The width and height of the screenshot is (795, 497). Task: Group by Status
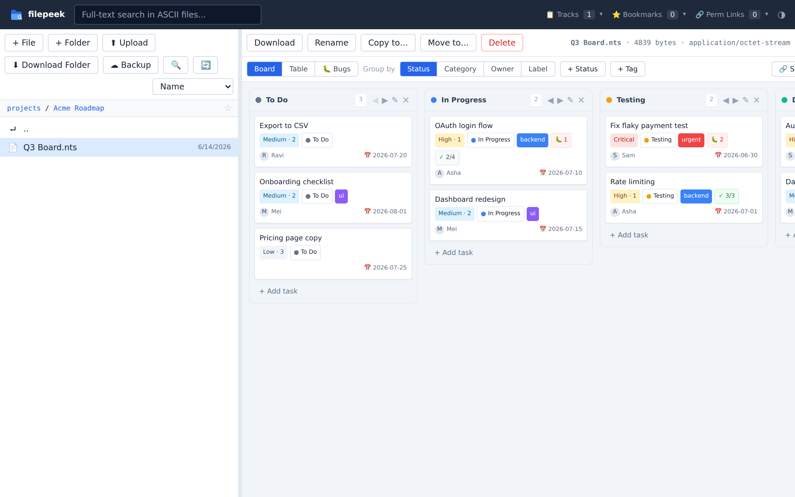[x=419, y=69]
